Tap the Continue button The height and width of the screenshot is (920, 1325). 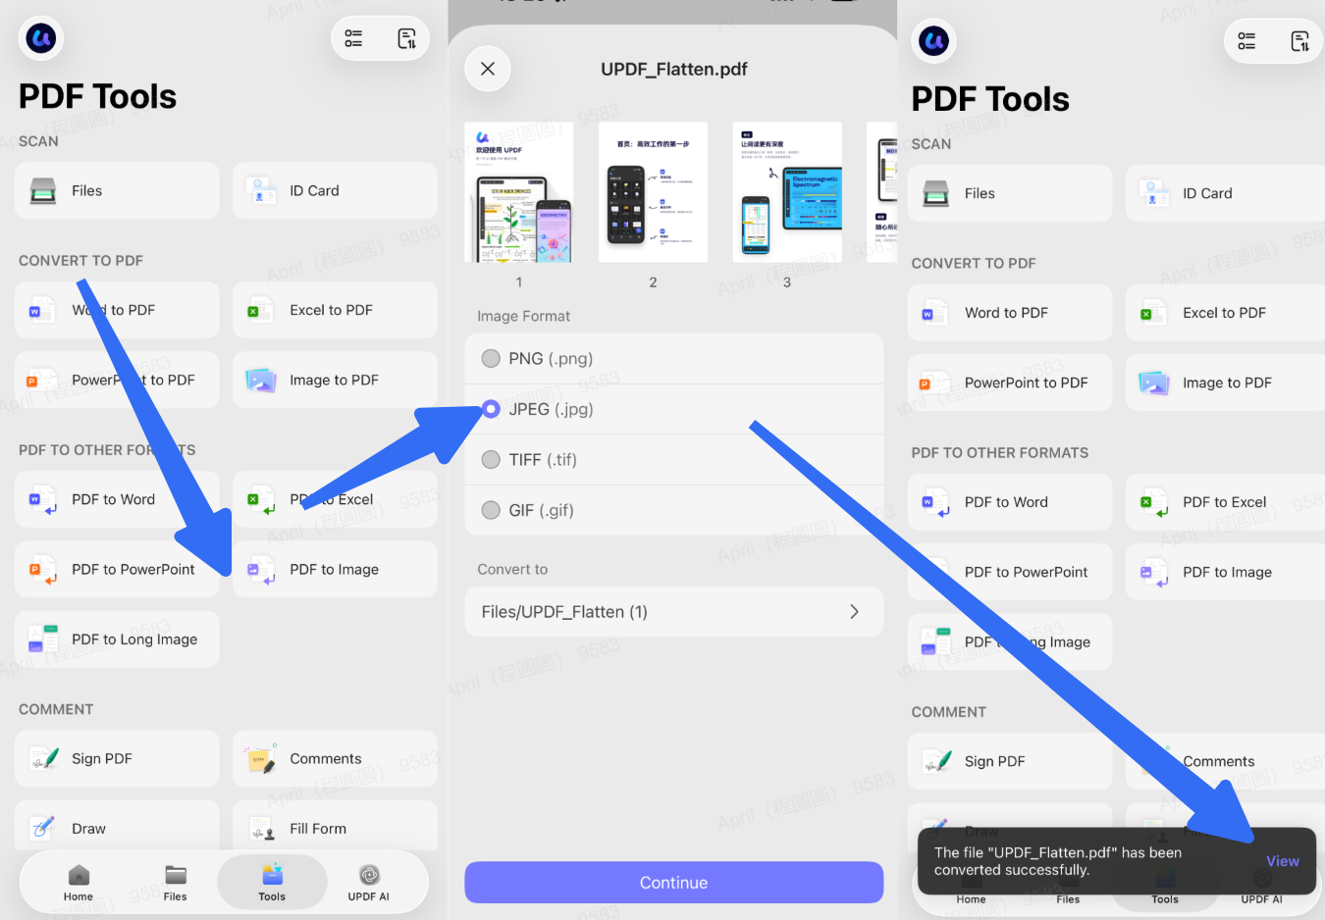pyautogui.click(x=674, y=883)
